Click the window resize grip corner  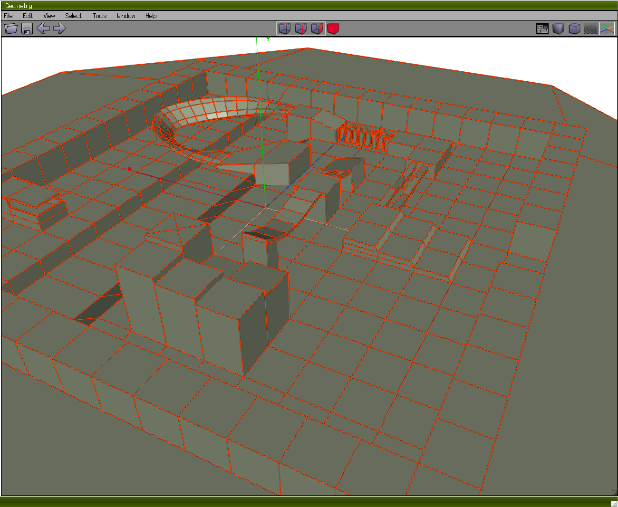point(614,503)
